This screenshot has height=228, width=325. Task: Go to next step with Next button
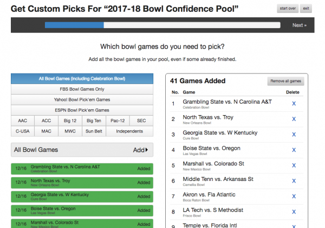[300, 25]
